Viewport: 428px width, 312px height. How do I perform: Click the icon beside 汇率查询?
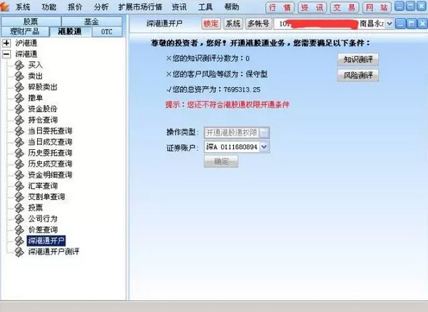tap(19, 186)
